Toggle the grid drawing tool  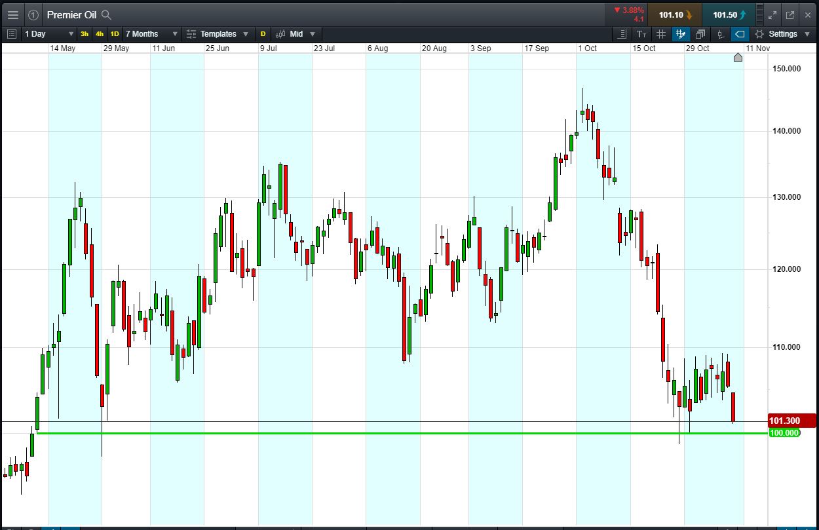(681, 33)
